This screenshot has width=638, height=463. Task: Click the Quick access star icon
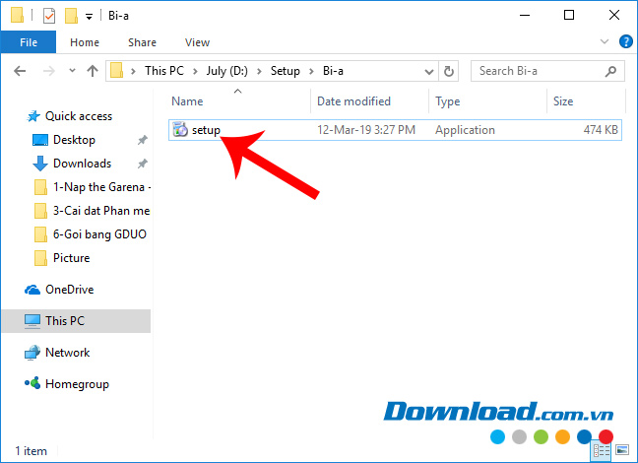(33, 116)
